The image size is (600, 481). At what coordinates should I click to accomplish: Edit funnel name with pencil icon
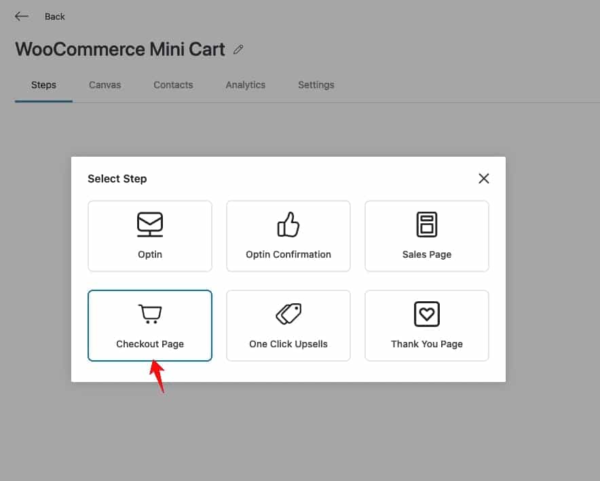(238, 50)
